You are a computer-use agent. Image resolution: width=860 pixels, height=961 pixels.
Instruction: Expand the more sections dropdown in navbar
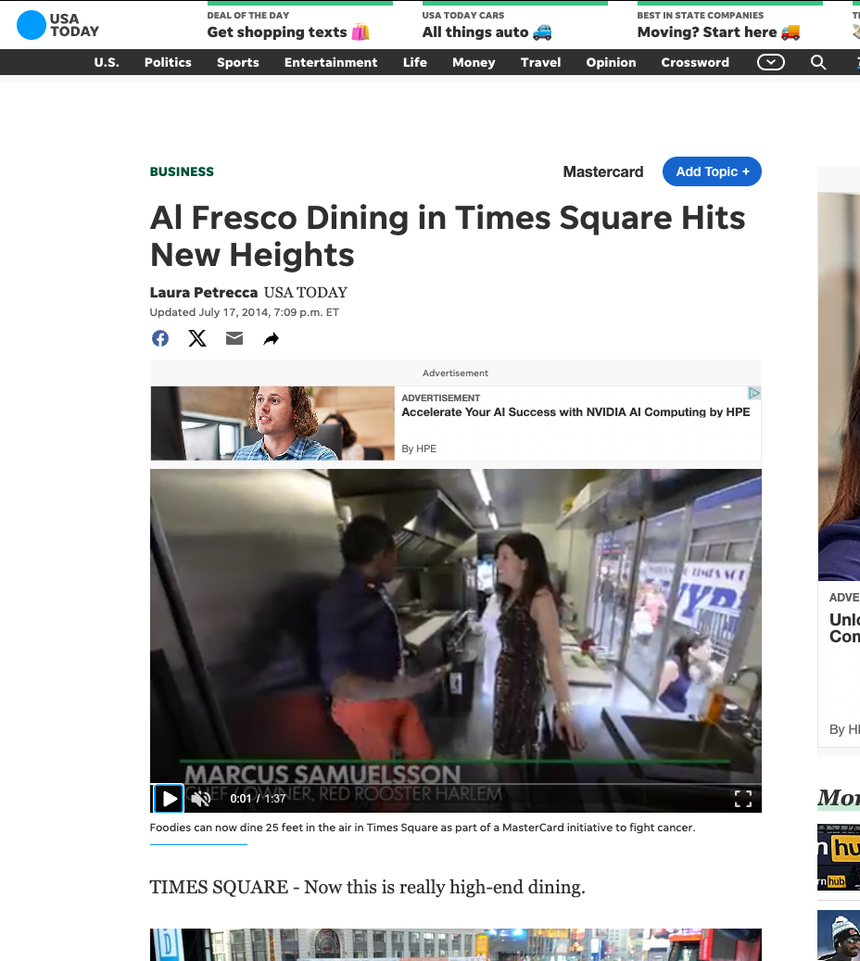(x=770, y=62)
